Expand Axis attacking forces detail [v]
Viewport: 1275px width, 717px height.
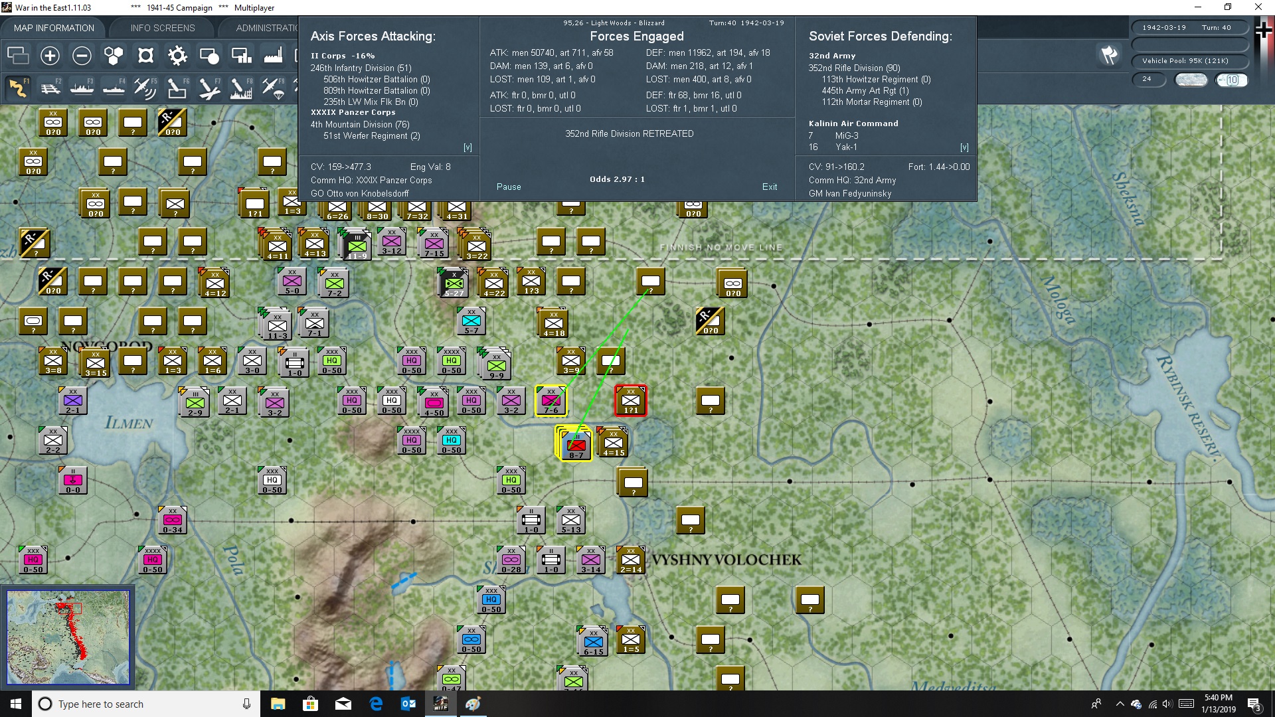[467, 147]
